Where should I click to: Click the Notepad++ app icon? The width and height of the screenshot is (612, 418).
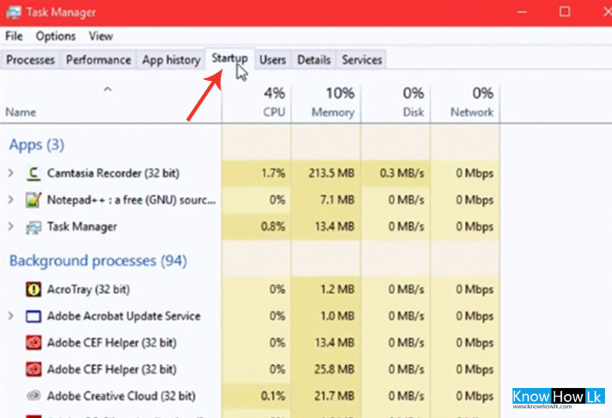click(x=34, y=200)
